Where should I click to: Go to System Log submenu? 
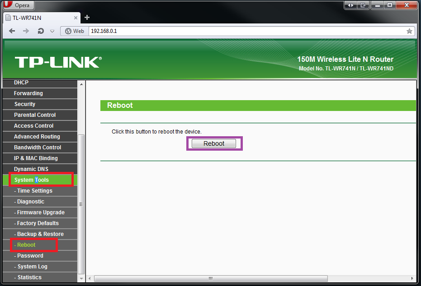(40, 267)
